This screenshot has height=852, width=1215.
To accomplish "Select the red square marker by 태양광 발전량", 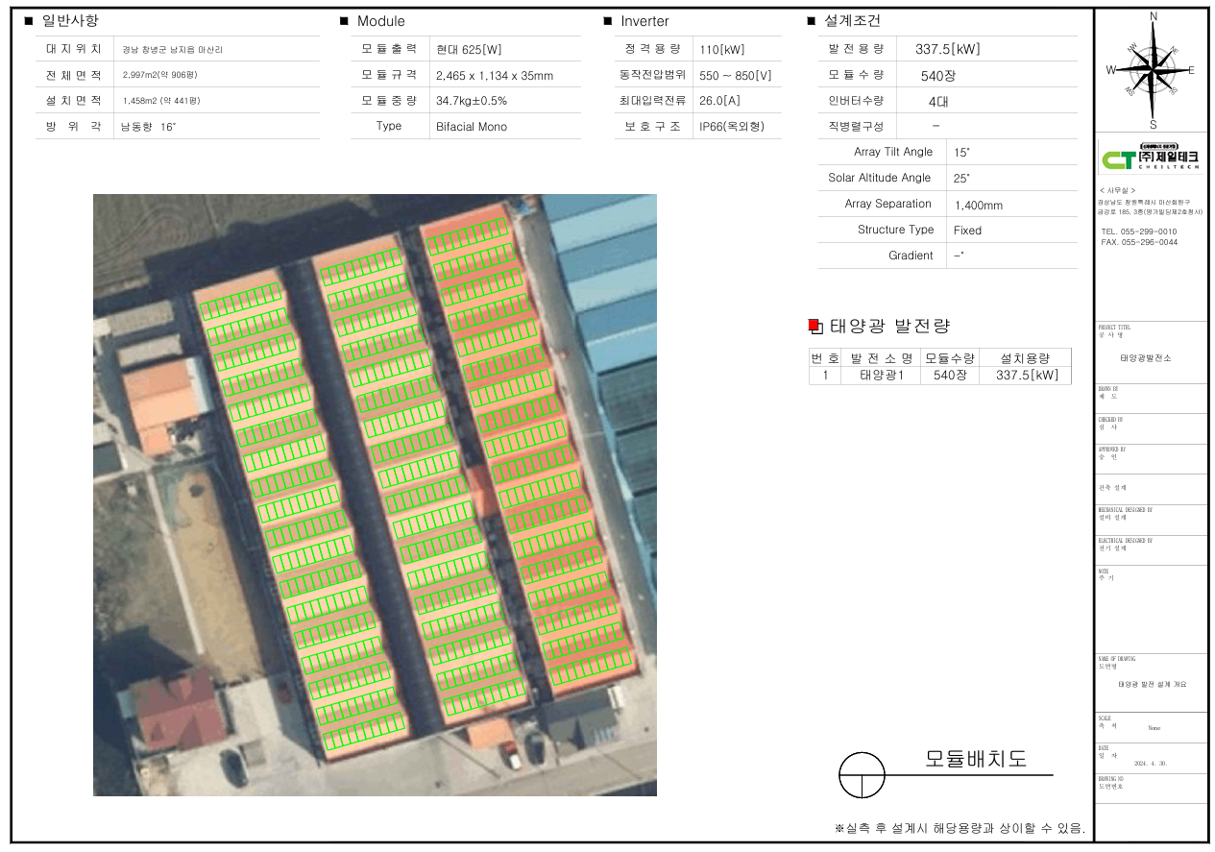I will point(814,326).
